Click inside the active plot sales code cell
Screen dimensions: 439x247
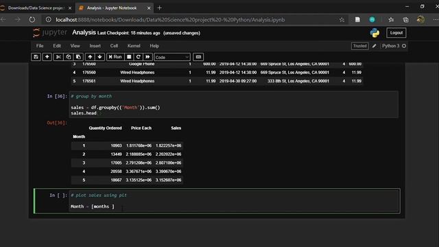234,201
